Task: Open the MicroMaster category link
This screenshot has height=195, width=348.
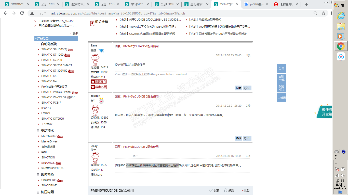Action: click(49, 136)
